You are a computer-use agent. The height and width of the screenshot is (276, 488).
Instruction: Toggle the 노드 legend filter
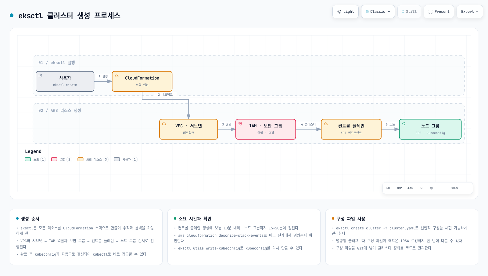(35, 159)
